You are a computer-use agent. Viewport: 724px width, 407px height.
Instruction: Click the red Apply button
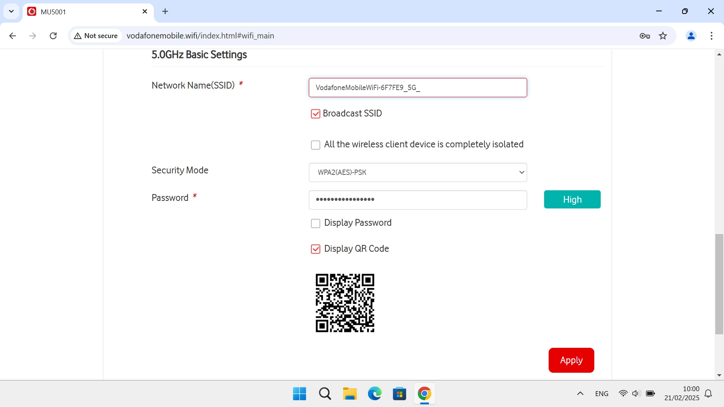click(x=571, y=360)
